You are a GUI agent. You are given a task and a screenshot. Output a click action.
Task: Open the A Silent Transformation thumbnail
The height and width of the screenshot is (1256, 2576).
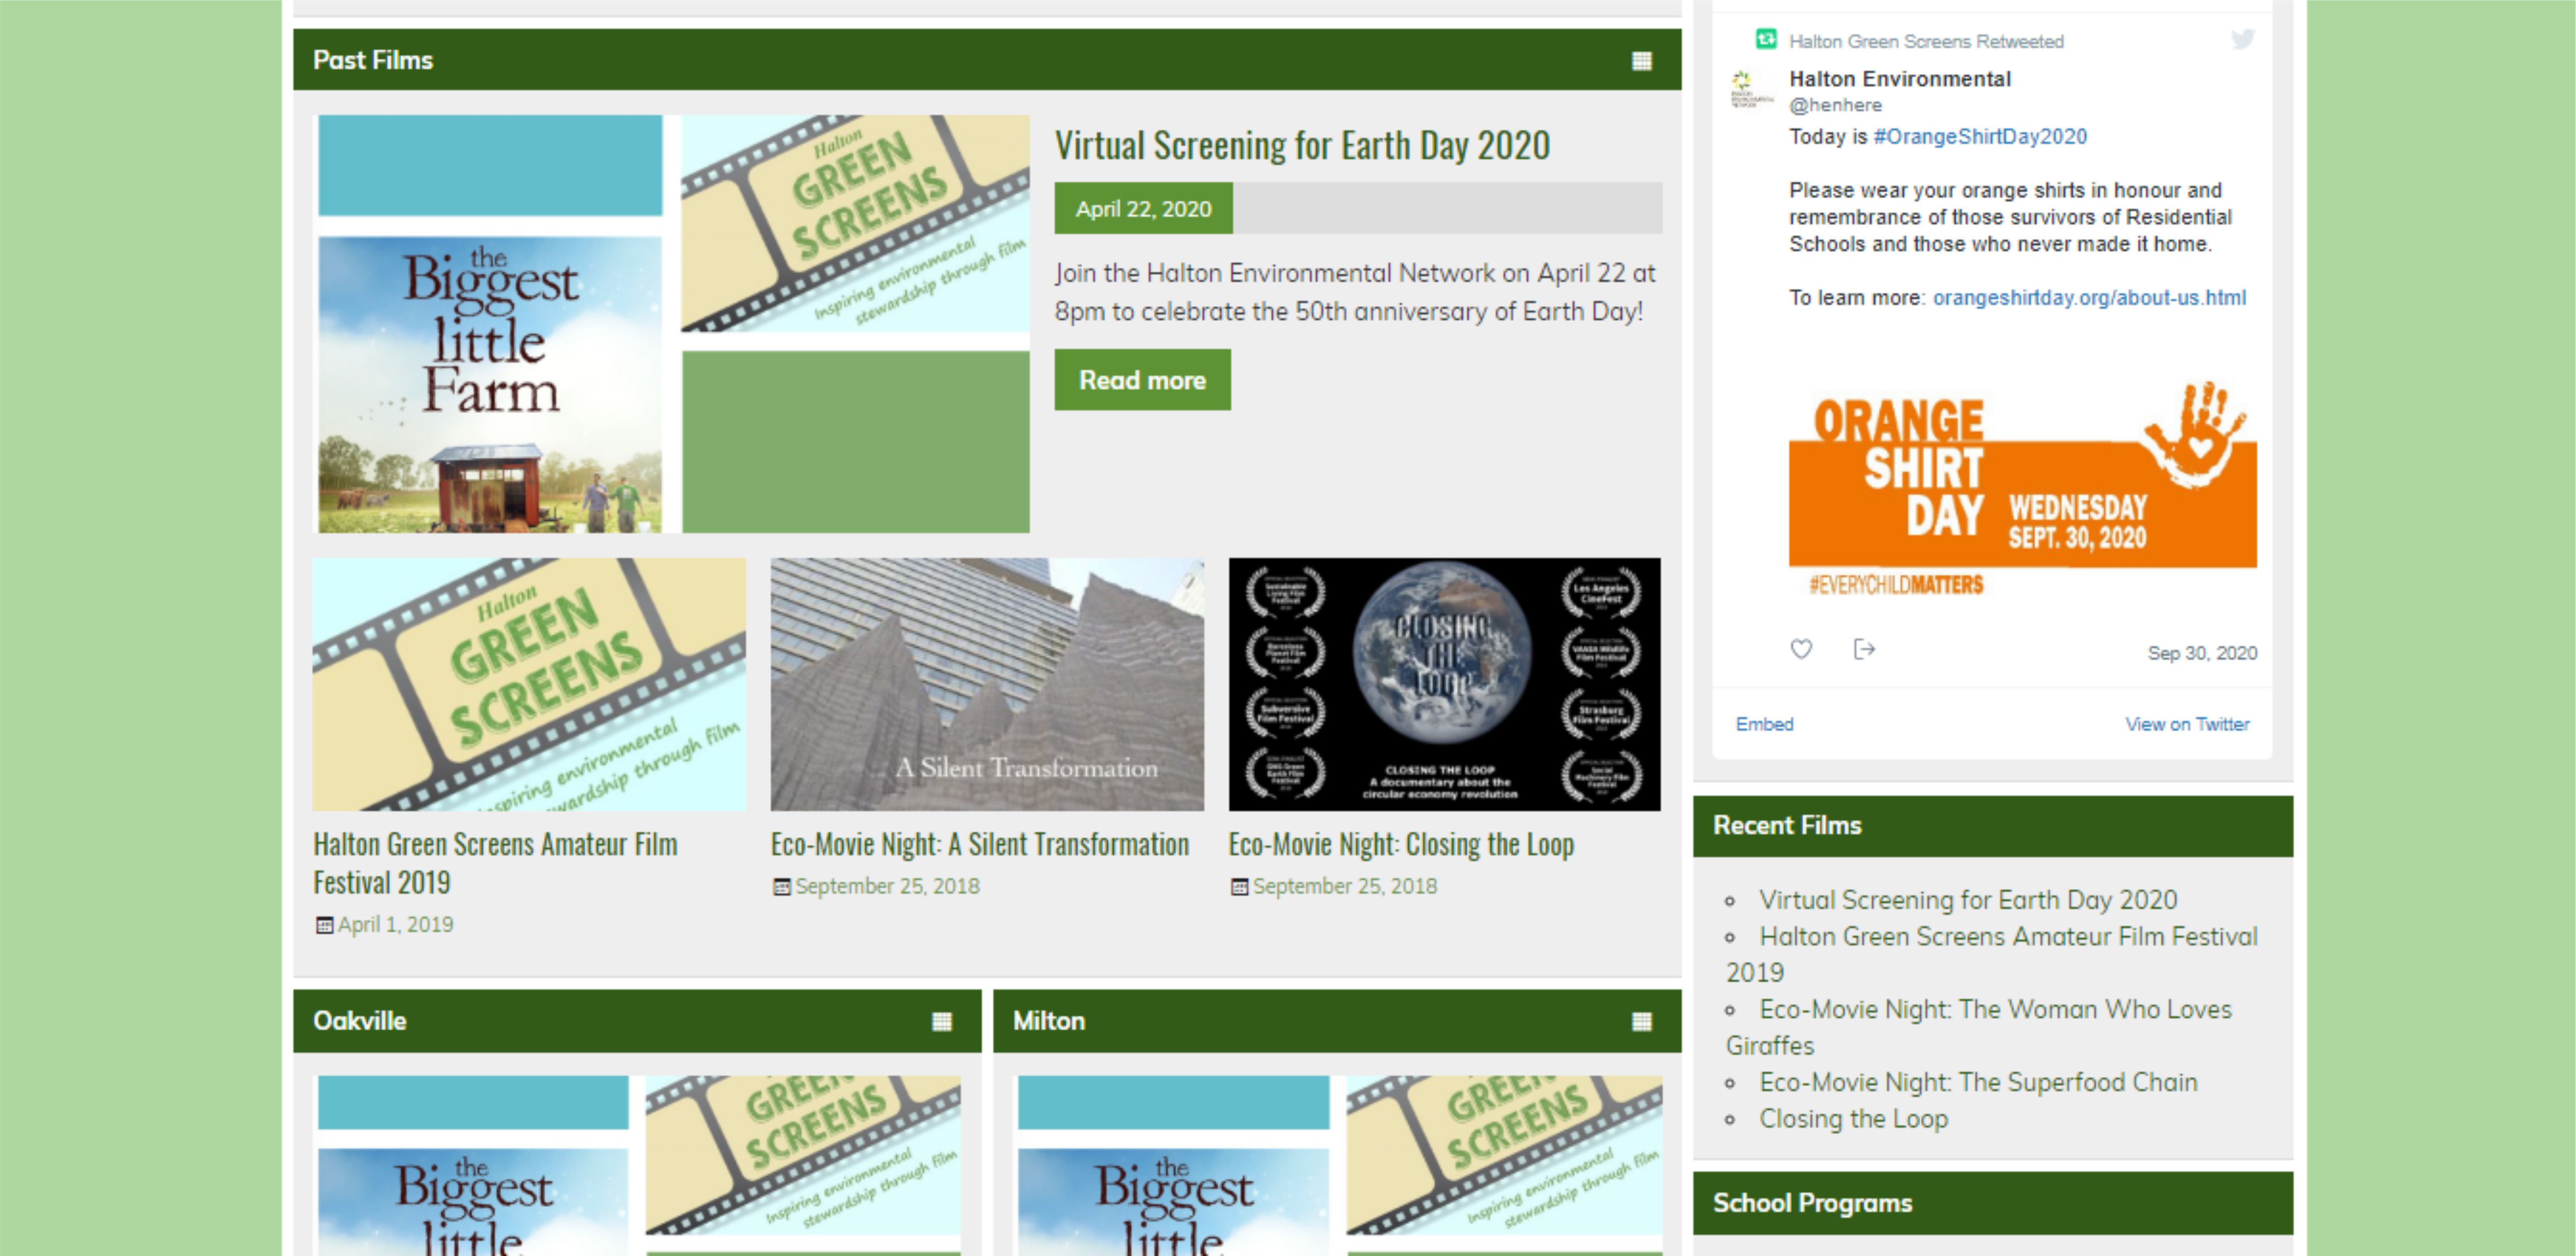pyautogui.click(x=987, y=685)
